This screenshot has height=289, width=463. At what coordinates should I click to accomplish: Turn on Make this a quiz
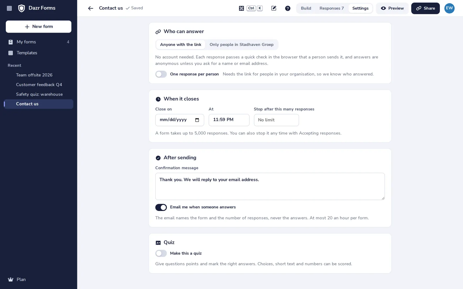[161, 253]
